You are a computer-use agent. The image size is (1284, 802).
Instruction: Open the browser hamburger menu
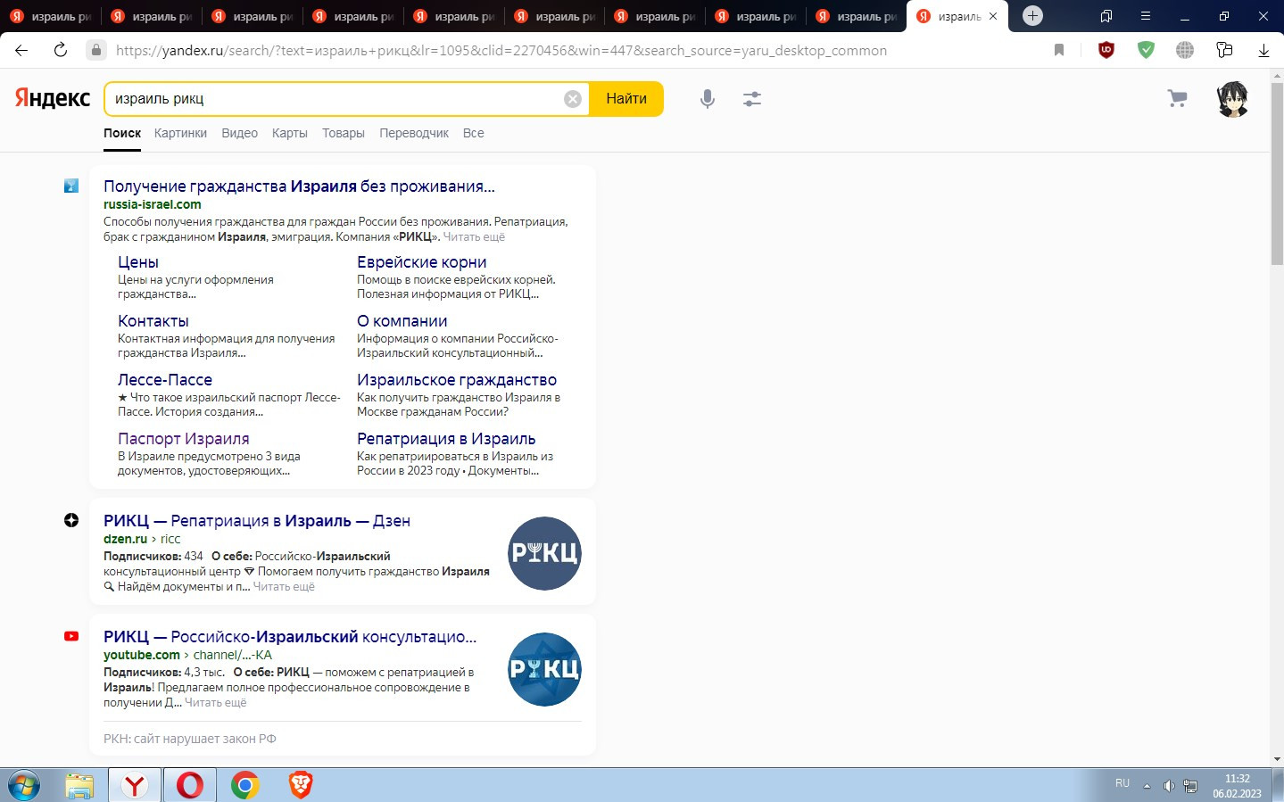[x=1146, y=16]
